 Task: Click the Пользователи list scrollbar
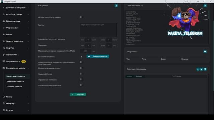(208, 15)
